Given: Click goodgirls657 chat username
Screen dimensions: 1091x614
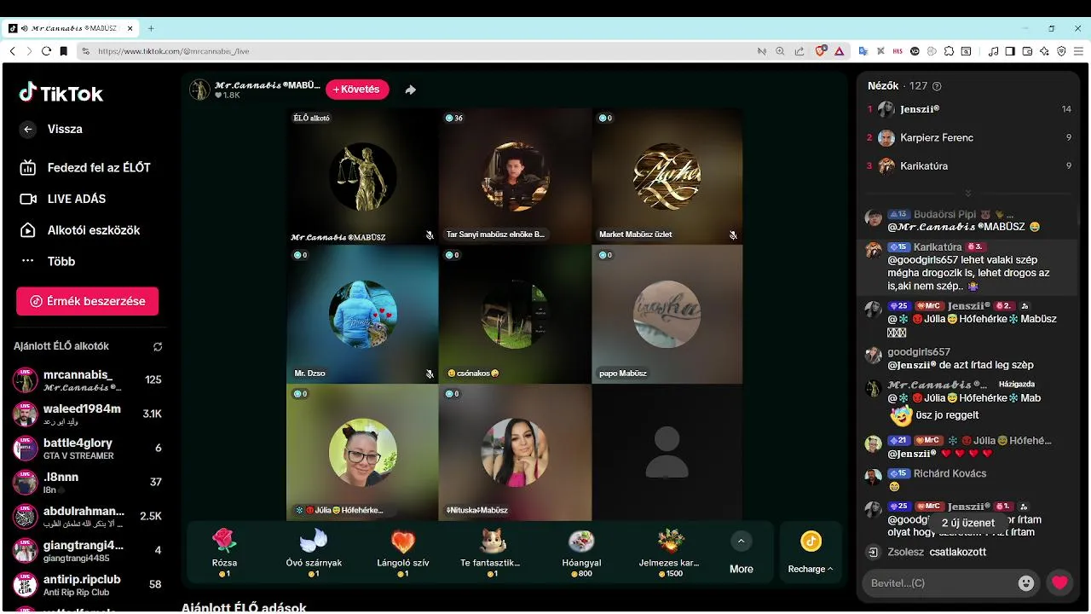Looking at the screenshot, I should click(x=919, y=352).
